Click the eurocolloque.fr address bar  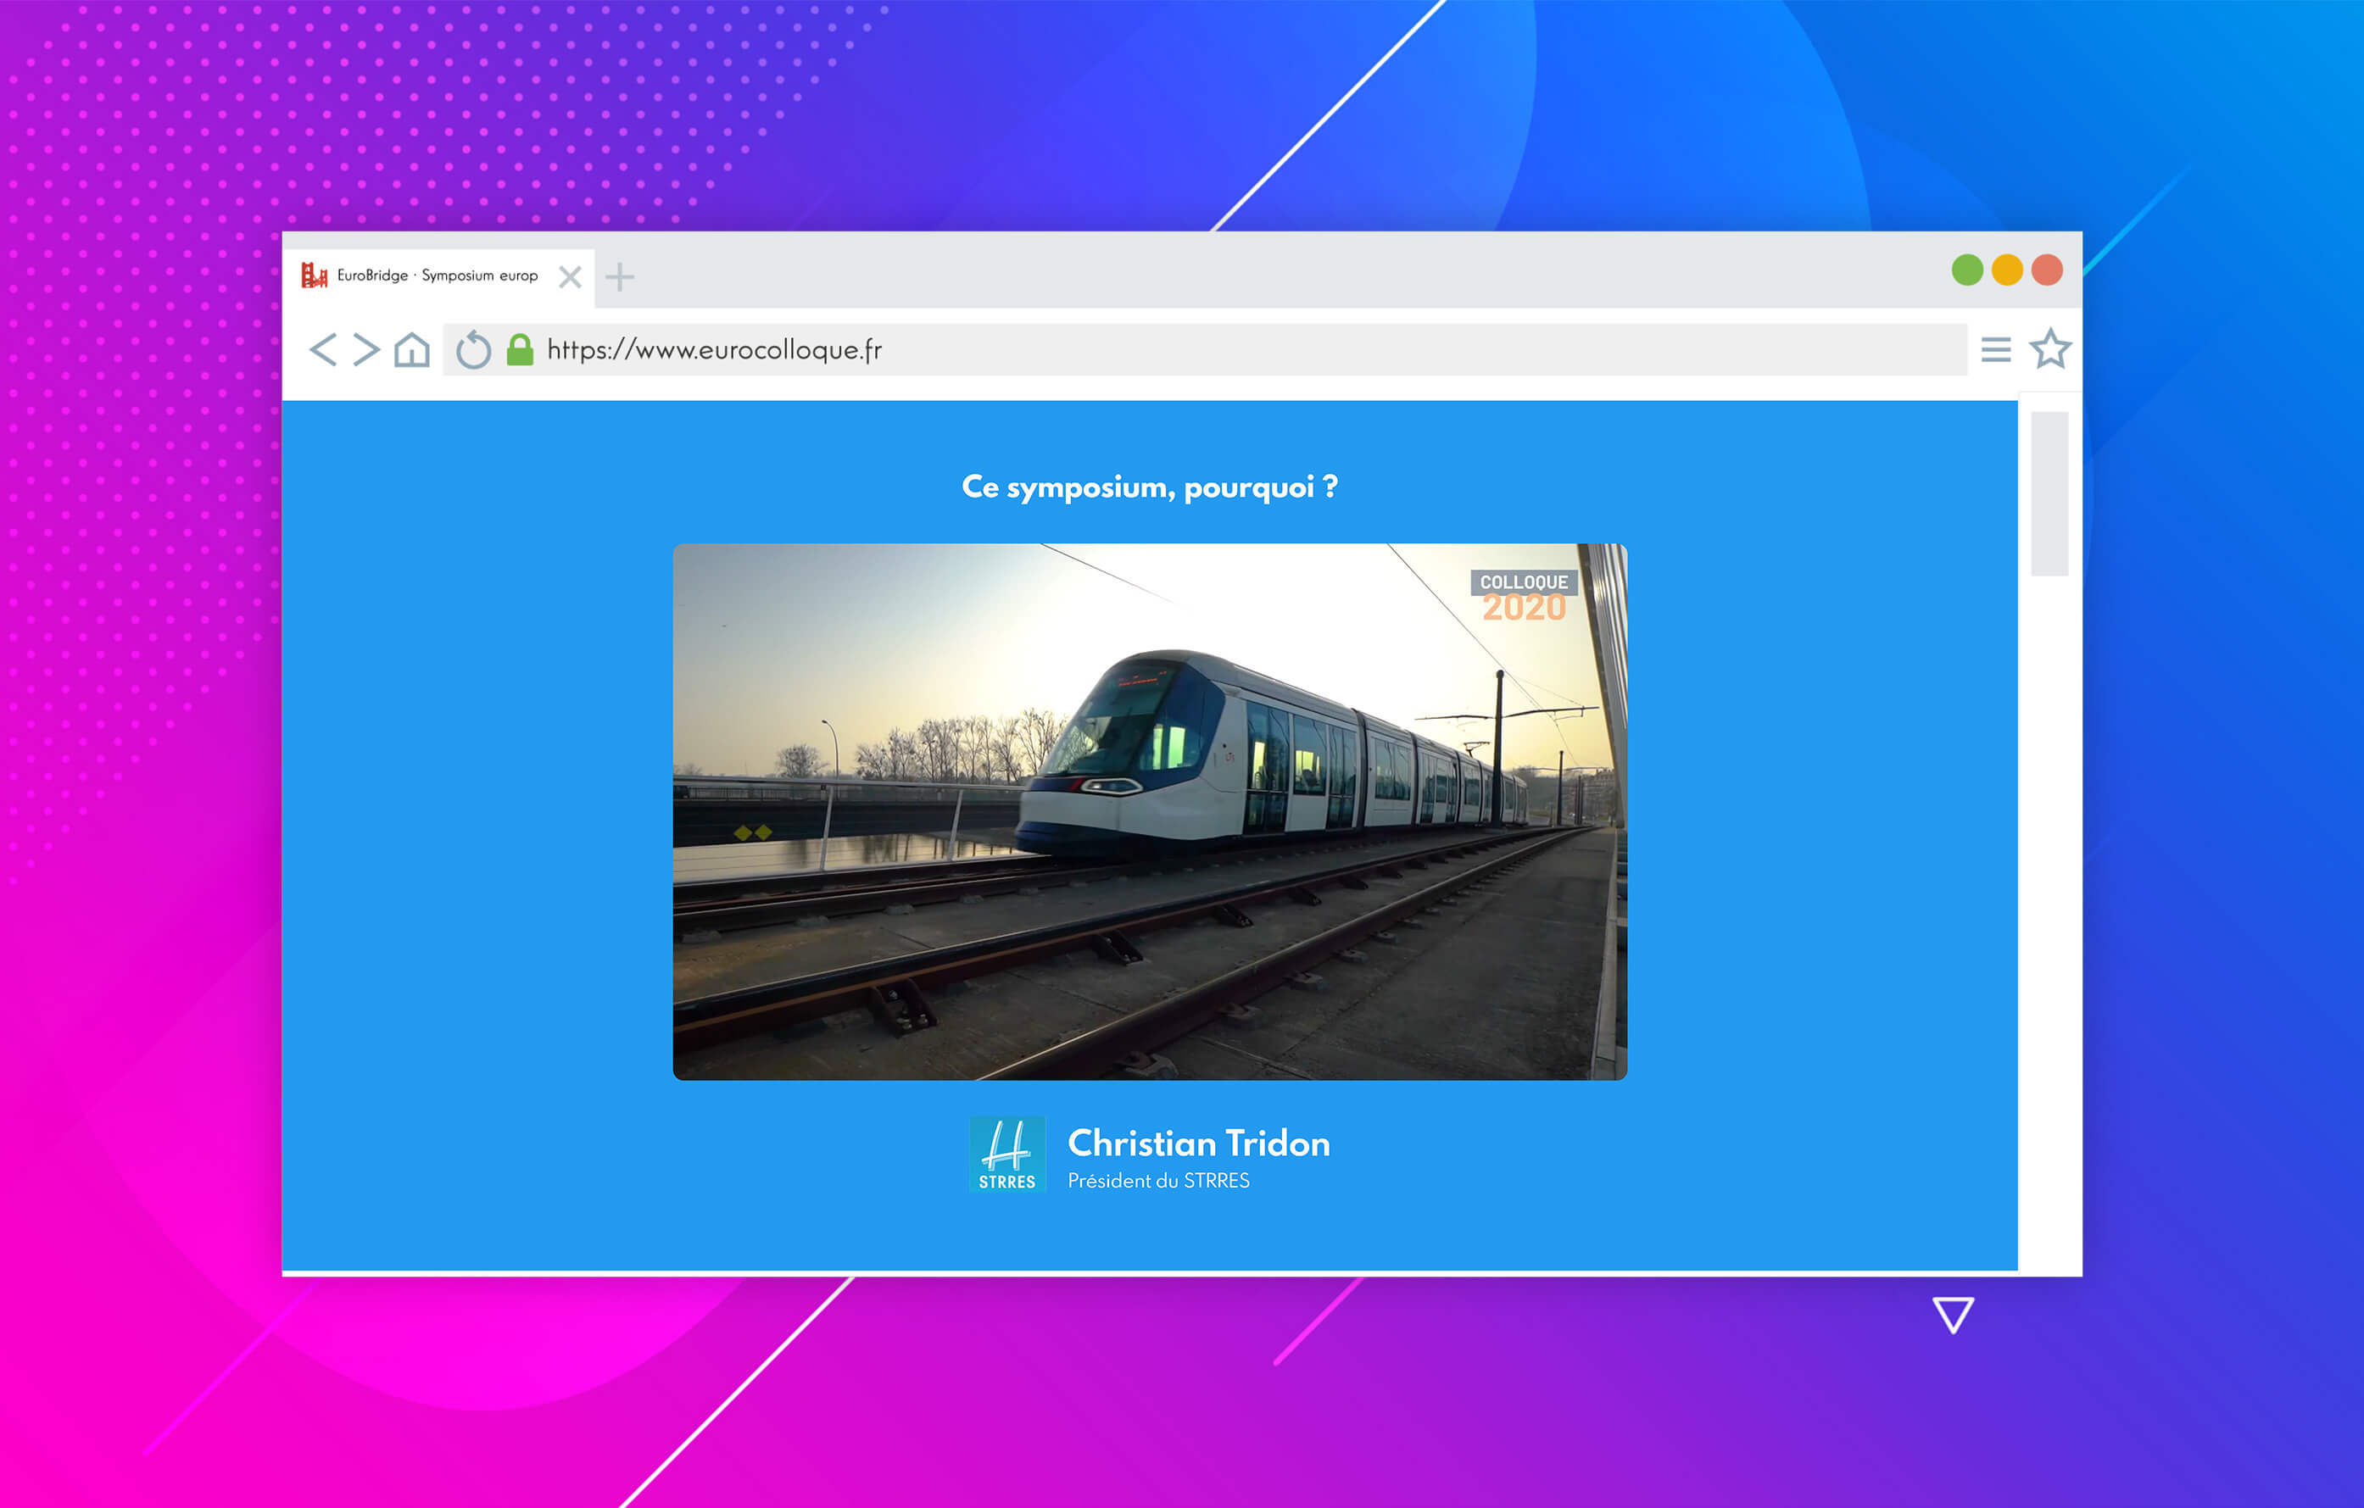pos(1205,349)
